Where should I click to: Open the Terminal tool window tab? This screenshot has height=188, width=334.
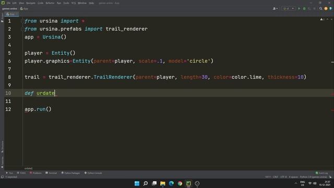[51, 173]
